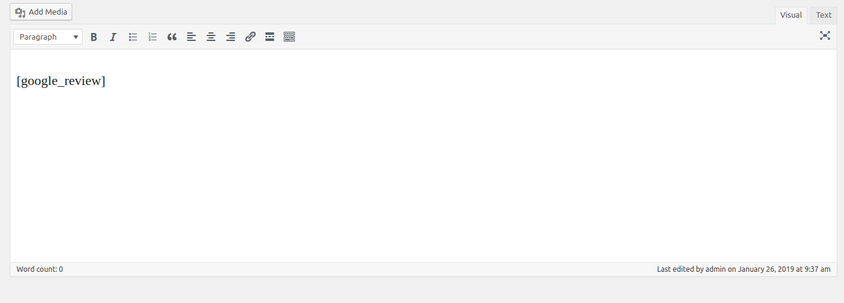Toggle bold formatting
Image resolution: width=844 pixels, height=303 pixels.
(x=94, y=37)
